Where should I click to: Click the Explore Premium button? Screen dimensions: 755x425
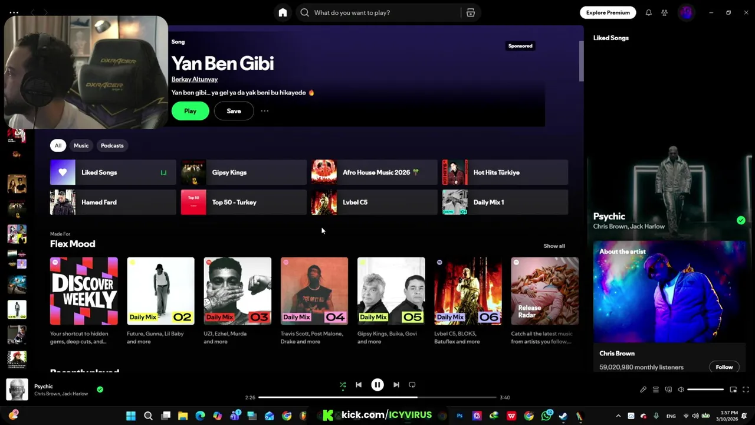pos(608,12)
